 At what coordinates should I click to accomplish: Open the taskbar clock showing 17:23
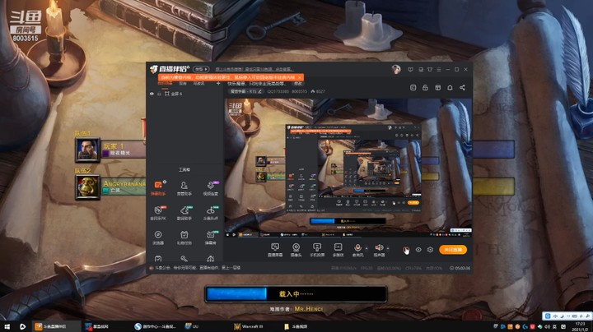click(x=580, y=326)
